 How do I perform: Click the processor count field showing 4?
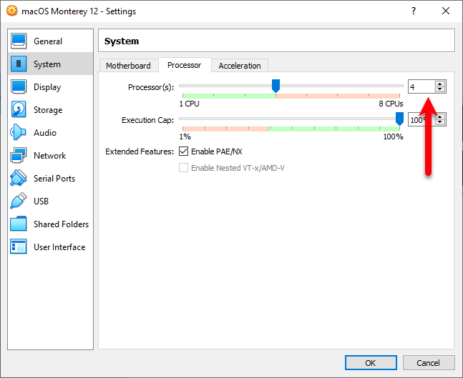pyautogui.click(x=421, y=86)
